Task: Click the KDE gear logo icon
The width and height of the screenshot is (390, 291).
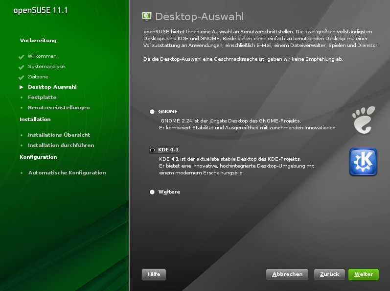Action: pyautogui.click(x=363, y=162)
